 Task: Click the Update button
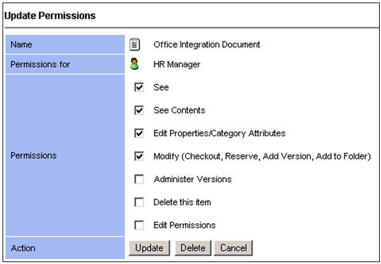click(149, 247)
